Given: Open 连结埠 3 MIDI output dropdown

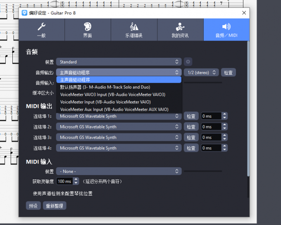Looking at the screenshot, I should point(119,137).
